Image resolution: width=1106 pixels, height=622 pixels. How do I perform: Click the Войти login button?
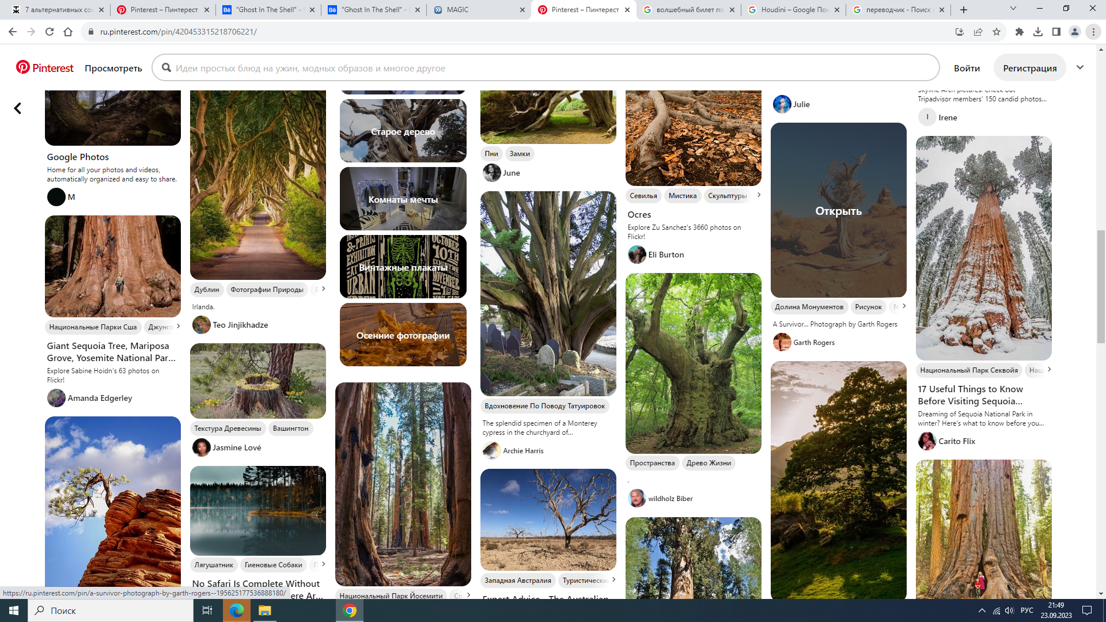click(967, 68)
